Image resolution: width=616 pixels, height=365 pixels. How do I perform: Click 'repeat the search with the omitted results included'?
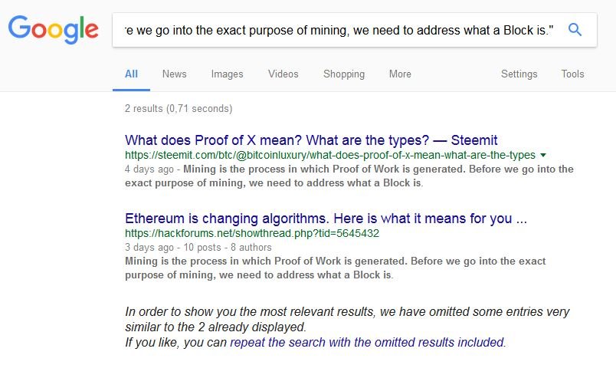click(x=367, y=342)
